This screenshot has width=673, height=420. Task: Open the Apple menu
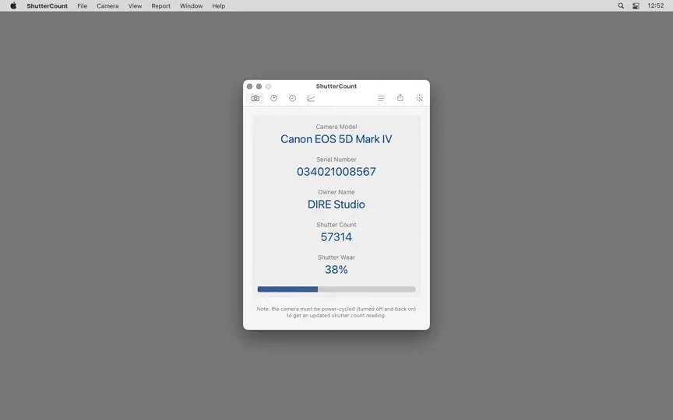click(13, 5)
